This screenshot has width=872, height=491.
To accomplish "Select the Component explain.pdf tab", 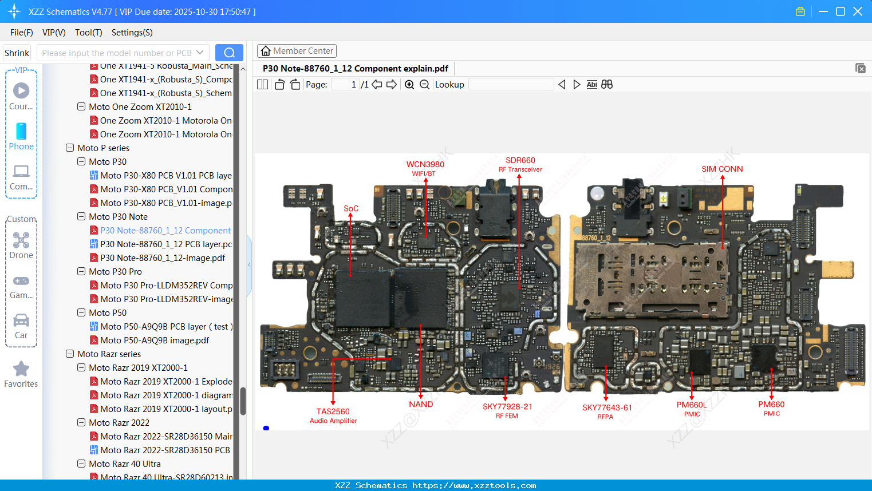I will click(x=356, y=68).
